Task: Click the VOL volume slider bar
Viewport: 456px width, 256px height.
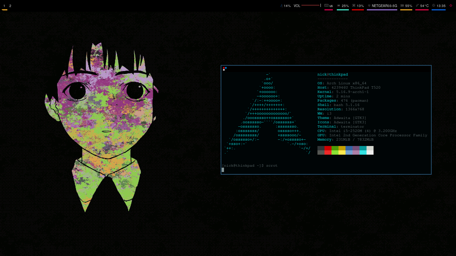Action: (x=310, y=5)
